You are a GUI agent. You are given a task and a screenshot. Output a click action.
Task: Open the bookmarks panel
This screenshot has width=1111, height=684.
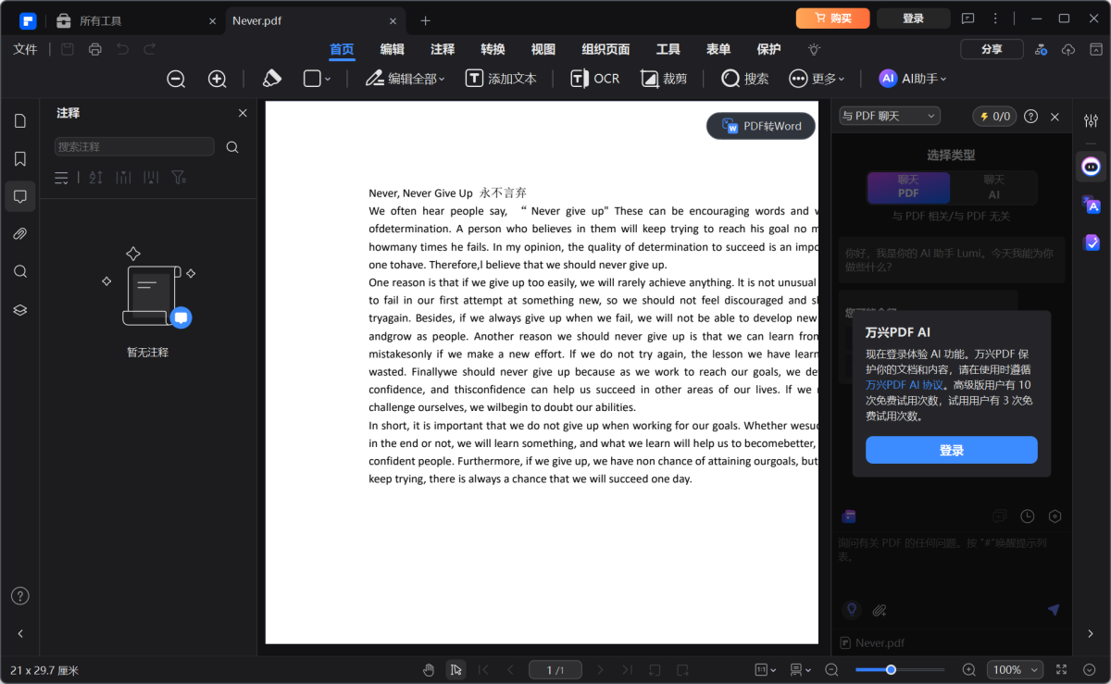(20, 158)
